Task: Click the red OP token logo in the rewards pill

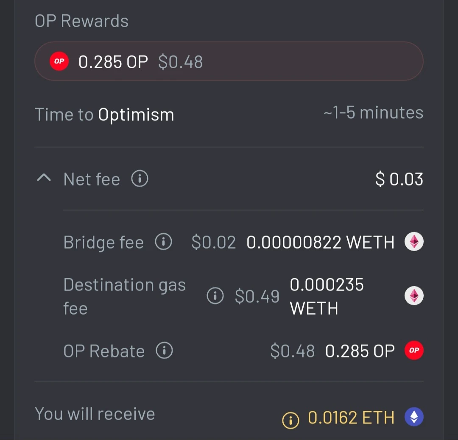Action: pos(59,61)
